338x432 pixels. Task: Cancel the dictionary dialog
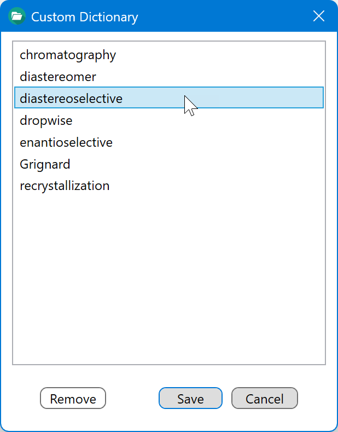[265, 398]
